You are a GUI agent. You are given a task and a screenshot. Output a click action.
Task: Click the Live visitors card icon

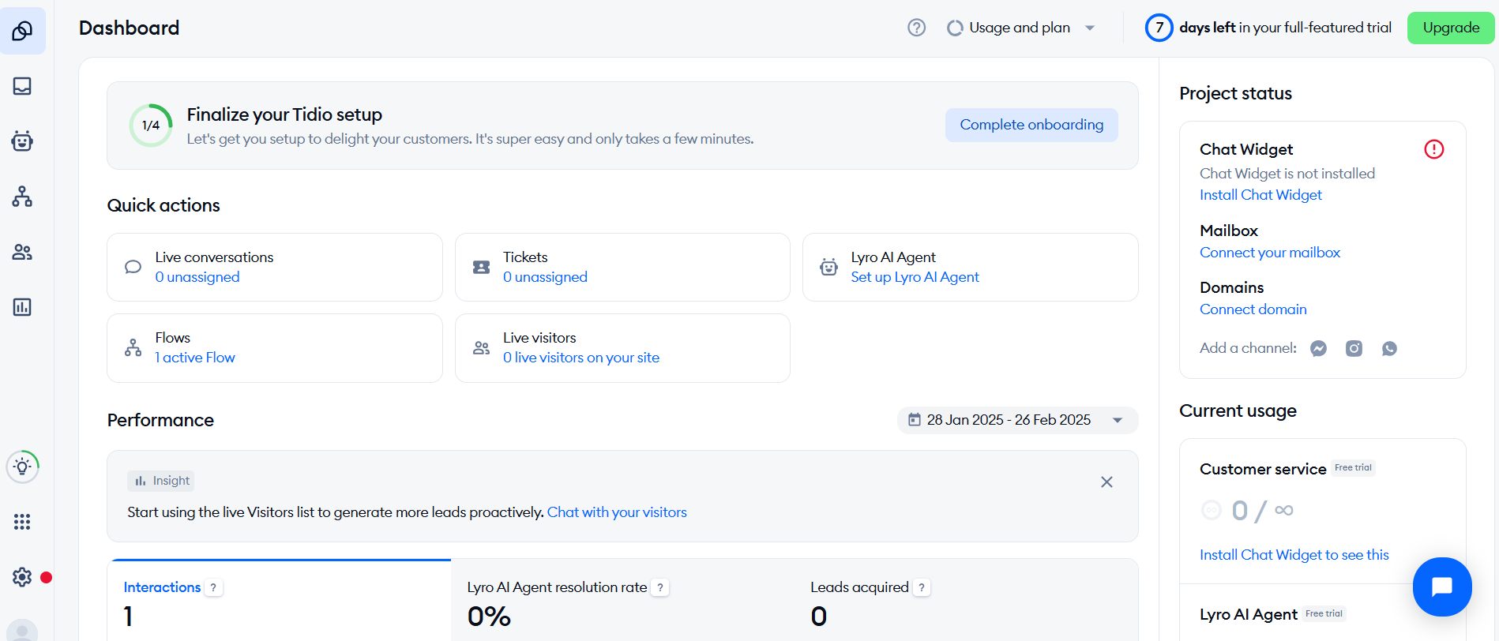pos(481,347)
